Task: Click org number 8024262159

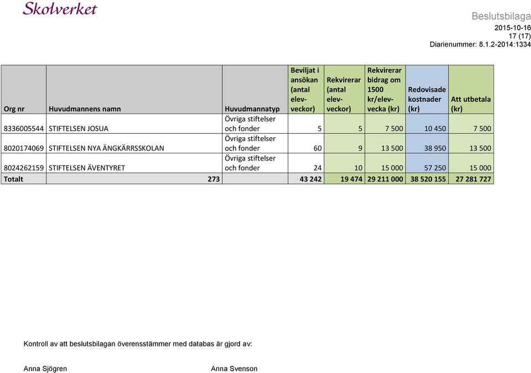Action: 24,168
